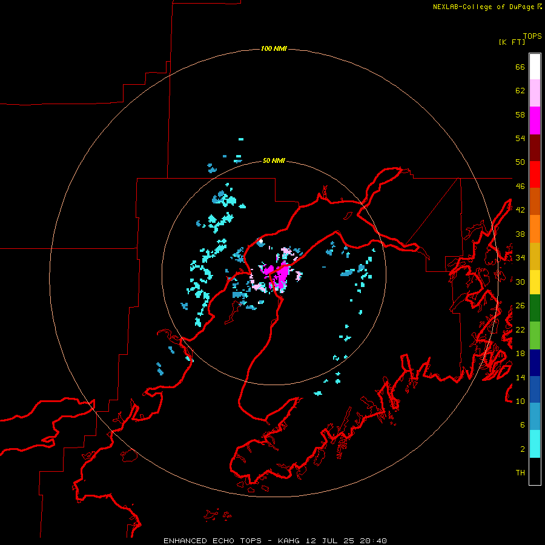Click the 34 legend value label
This screenshot has width=545, height=545.
point(520,258)
